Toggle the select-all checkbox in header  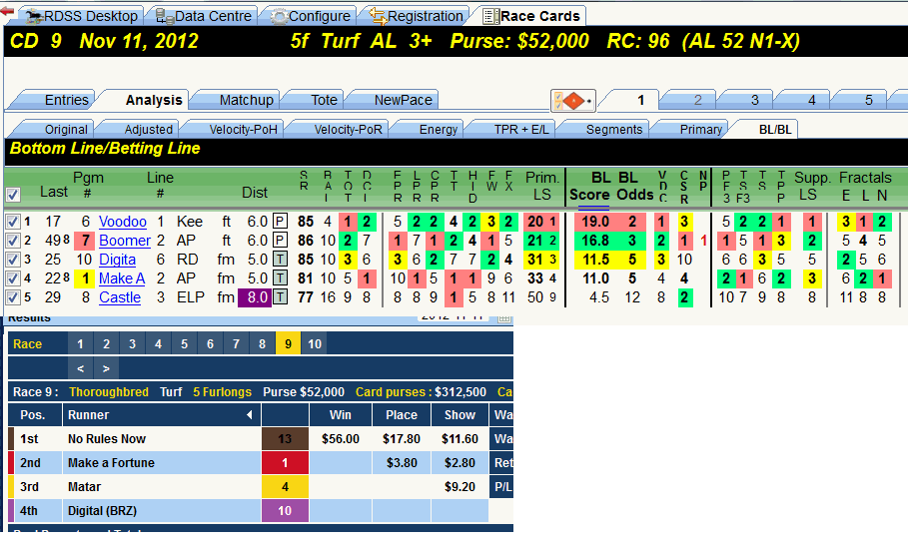click(13, 195)
